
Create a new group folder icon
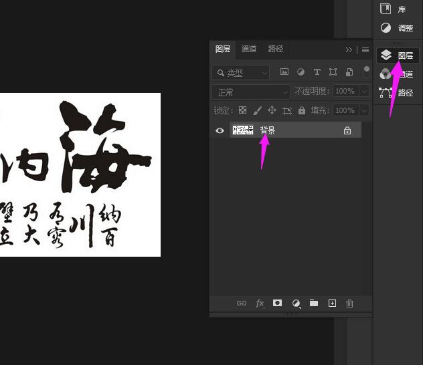(x=314, y=303)
